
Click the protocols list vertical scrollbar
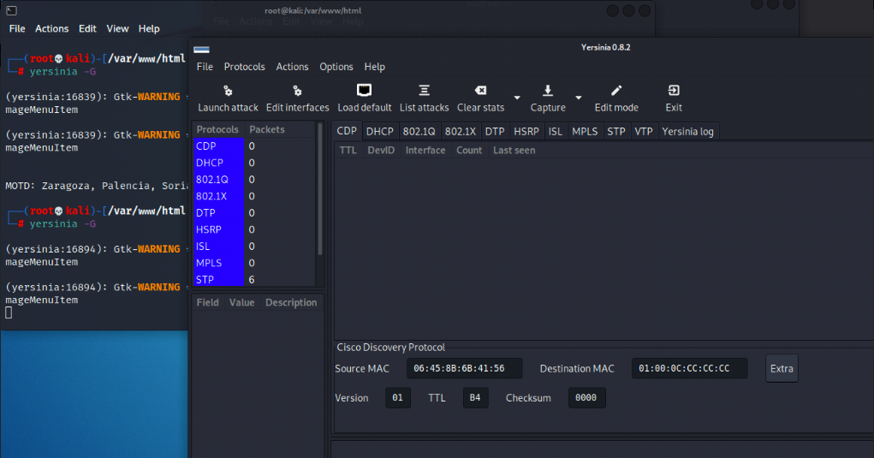click(320, 189)
